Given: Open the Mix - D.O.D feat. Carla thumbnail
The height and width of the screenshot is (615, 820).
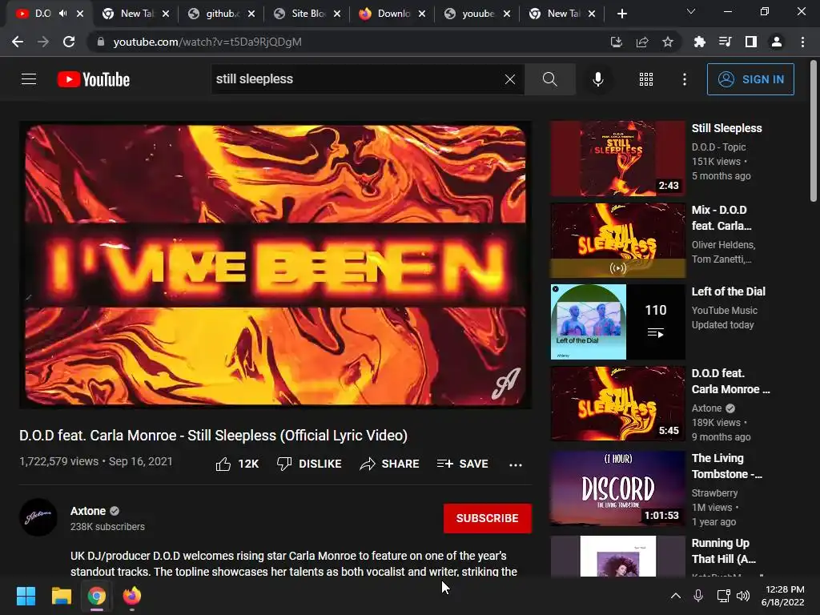Looking at the screenshot, I should 617,240.
